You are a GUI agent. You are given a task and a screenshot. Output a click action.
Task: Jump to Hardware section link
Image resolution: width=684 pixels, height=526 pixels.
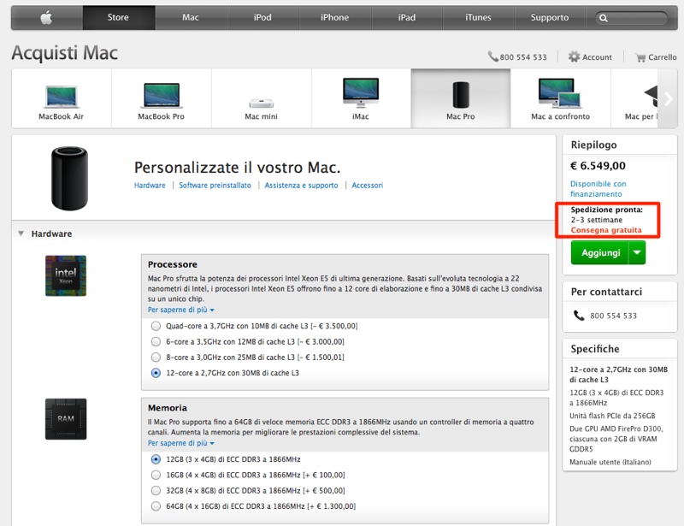click(x=150, y=185)
